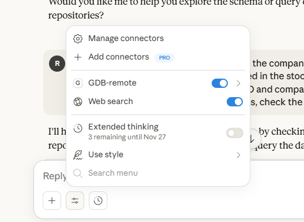Open the attachment plus button below reply box
This screenshot has width=304, height=222.
click(52, 201)
